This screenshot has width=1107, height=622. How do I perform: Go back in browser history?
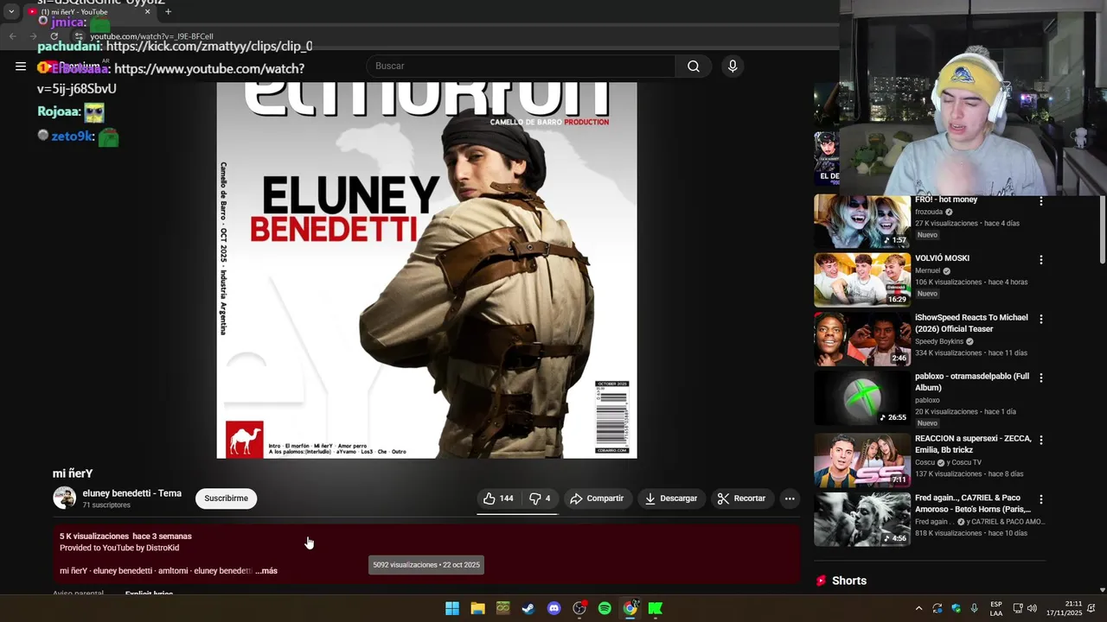12,36
